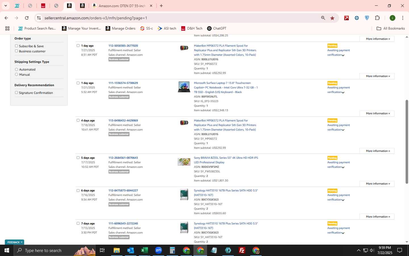Image resolution: width=409 pixels, height=256 pixels.
Task: Open Microsoft Surface Laptop 7 product link
Action: click(x=226, y=88)
